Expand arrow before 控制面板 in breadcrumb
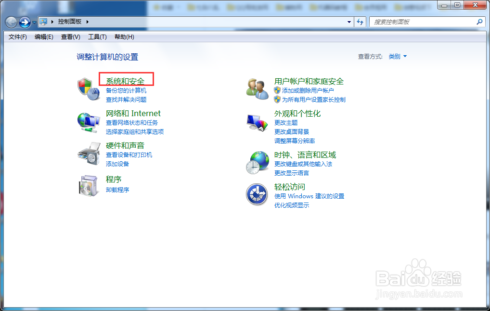This screenshot has width=490, height=311. pos(52,22)
